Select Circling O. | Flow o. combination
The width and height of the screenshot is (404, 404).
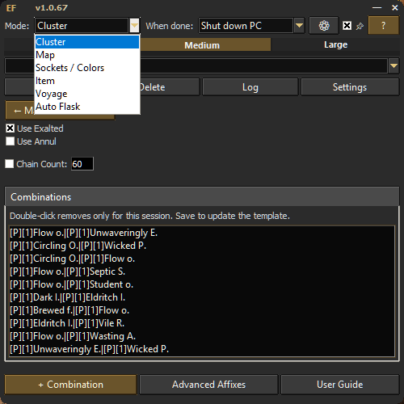click(202, 259)
